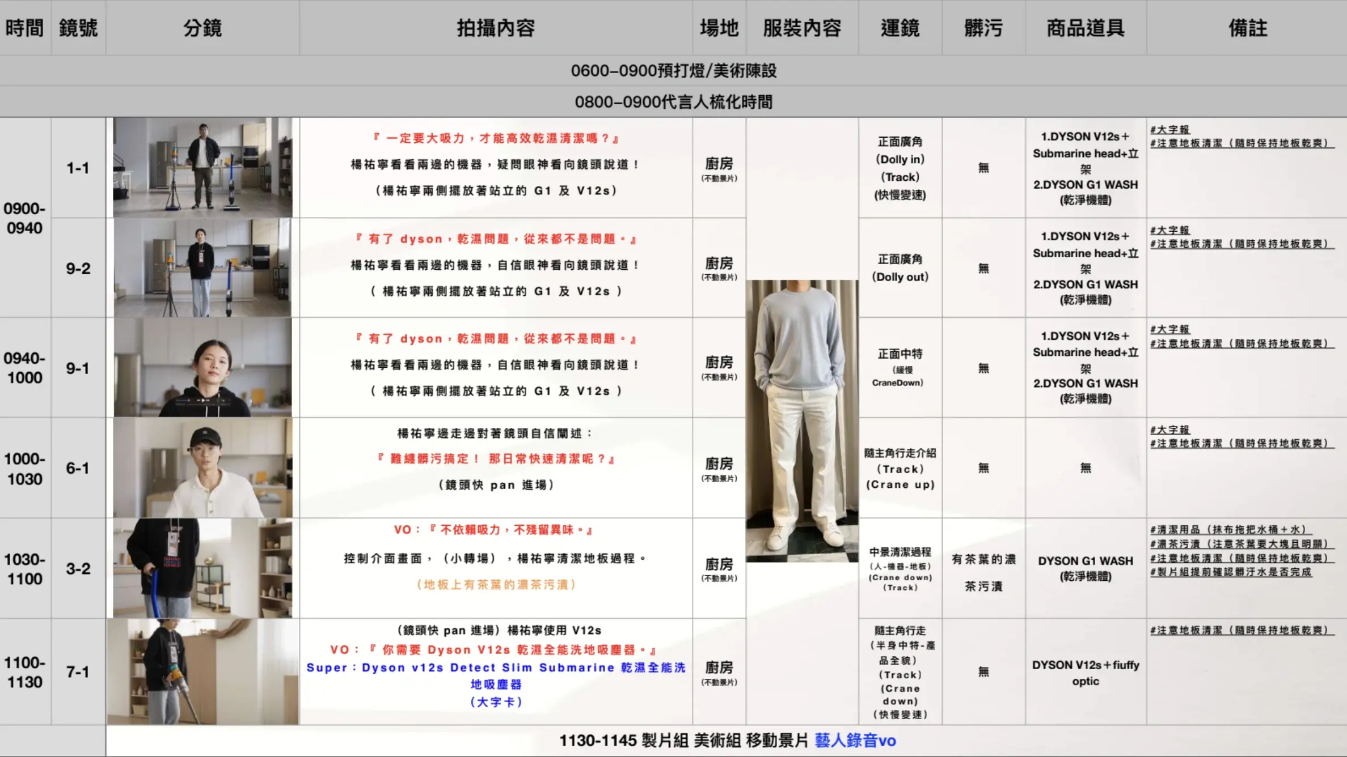Select the 正面廣角 (Dolly out) camera cell
This screenshot has width=1347, height=757.
click(x=900, y=268)
